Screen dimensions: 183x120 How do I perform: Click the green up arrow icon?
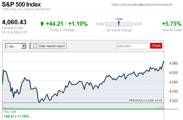coord(42,24)
